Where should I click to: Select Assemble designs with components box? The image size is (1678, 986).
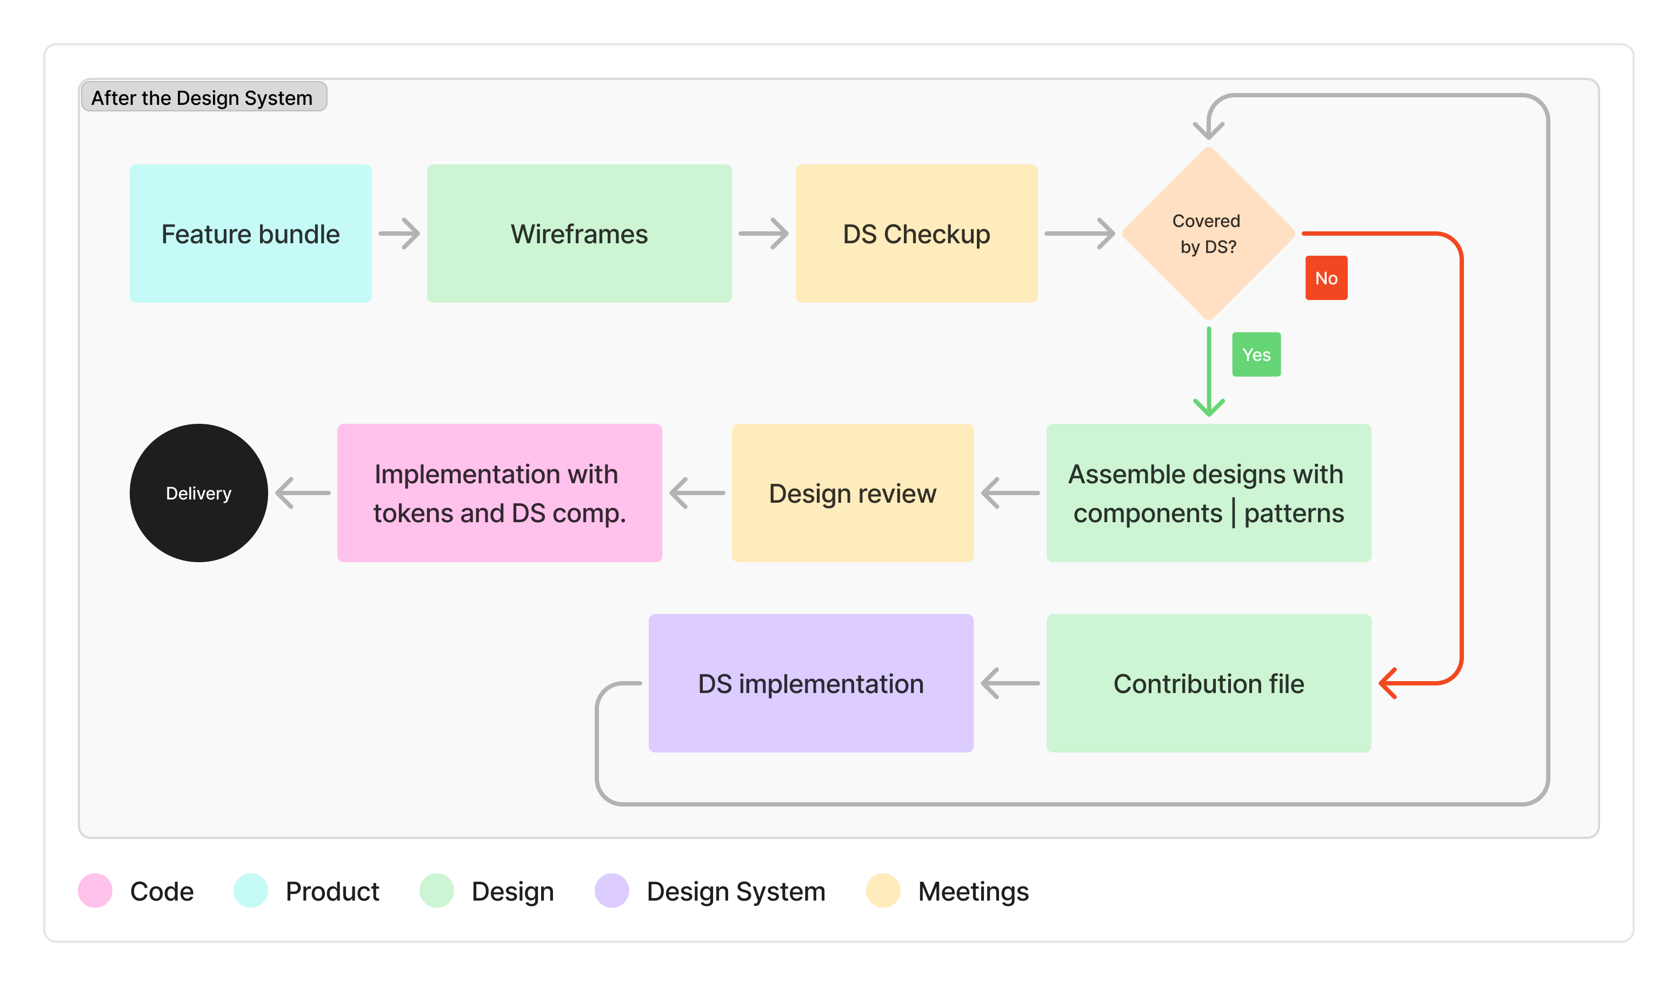[x=1208, y=492]
